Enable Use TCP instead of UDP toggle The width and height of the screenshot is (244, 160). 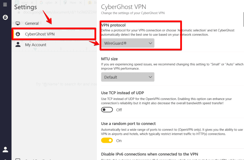(x=107, y=110)
